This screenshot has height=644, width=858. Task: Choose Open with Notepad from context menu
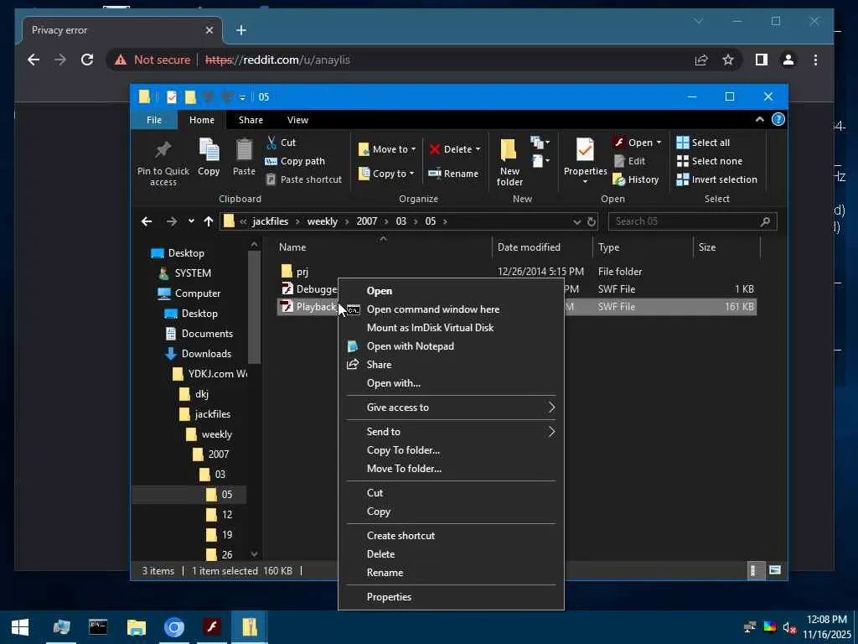[x=410, y=346]
